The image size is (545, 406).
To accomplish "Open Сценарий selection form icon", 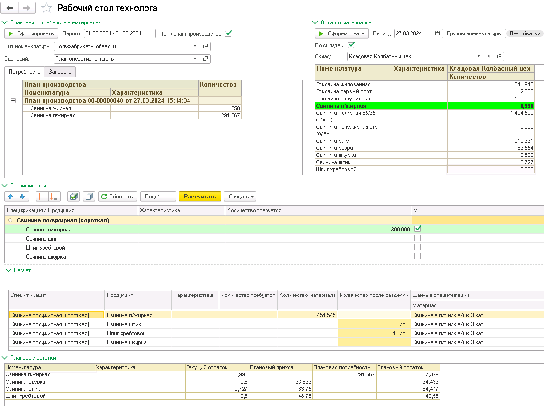I will pyautogui.click(x=205, y=59).
